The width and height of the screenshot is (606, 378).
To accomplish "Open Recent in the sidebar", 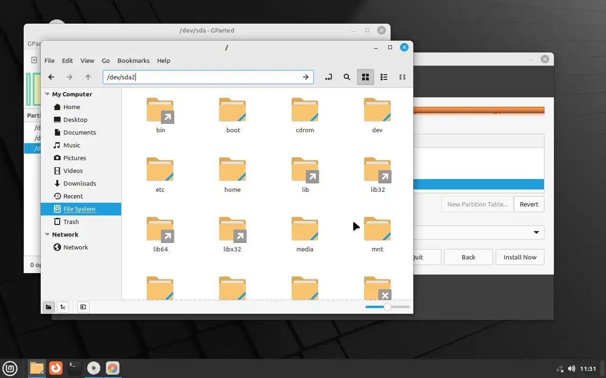I will tap(81, 196).
